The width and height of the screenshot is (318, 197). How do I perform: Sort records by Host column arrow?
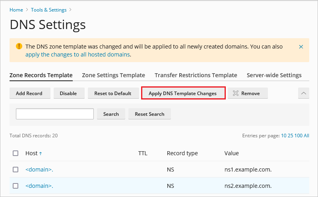click(41, 153)
